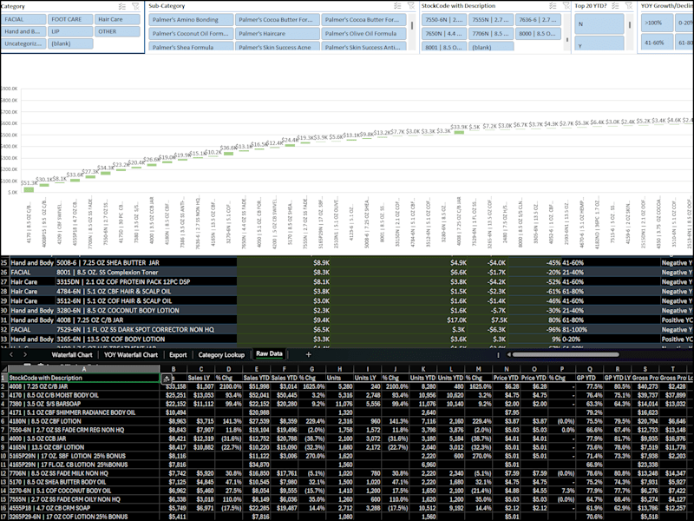Click cell '4180N | 8.5 OZ CBF LOTION'
The image size is (694, 521).
[84, 421]
